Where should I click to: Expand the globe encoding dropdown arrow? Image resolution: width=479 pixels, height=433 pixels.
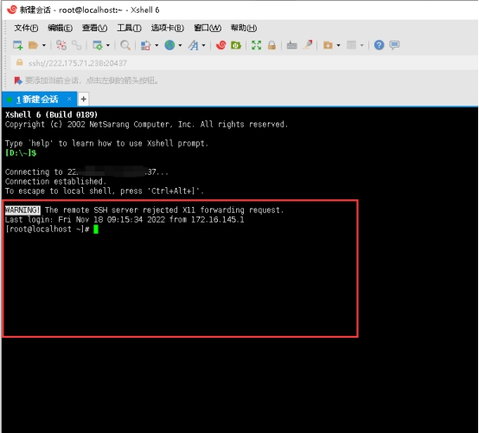point(180,45)
